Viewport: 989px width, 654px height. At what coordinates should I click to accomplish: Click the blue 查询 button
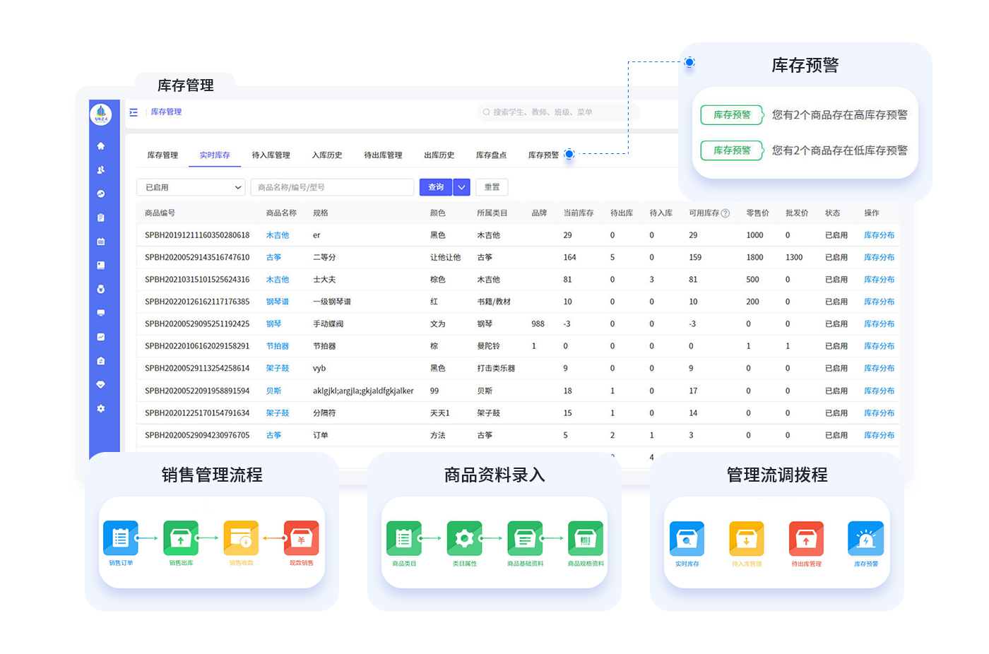point(436,187)
